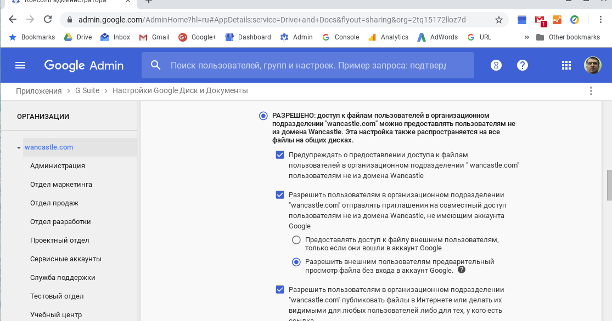
Task: Select radio: предварительный просмотр файла без входа
Action: [296, 262]
